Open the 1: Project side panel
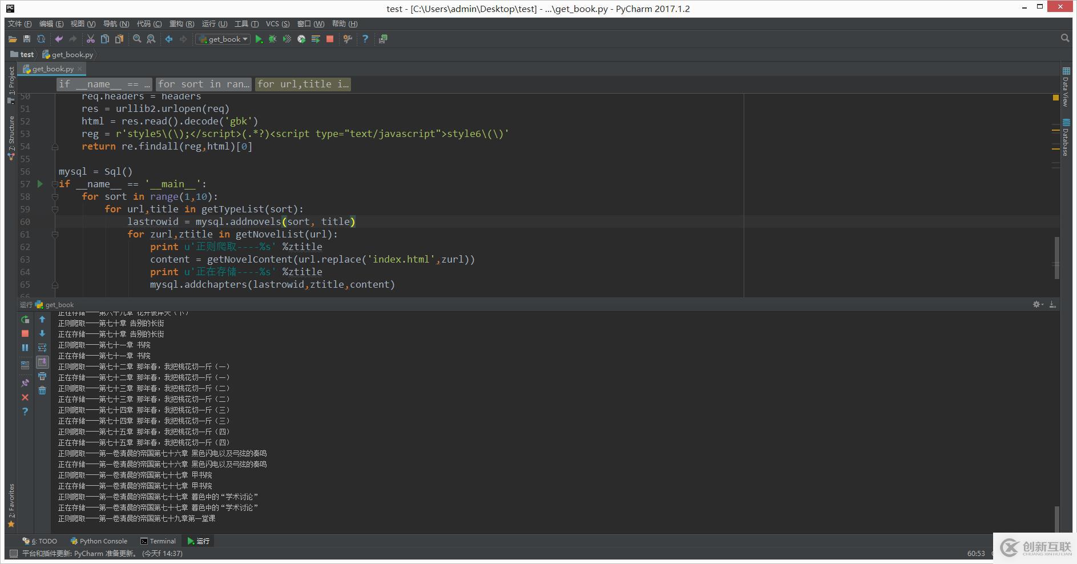The height and width of the screenshot is (564, 1077). (x=11, y=84)
